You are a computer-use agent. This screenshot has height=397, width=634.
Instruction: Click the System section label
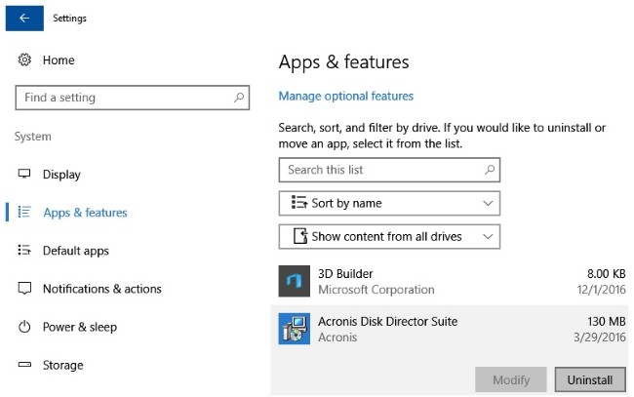tap(33, 137)
